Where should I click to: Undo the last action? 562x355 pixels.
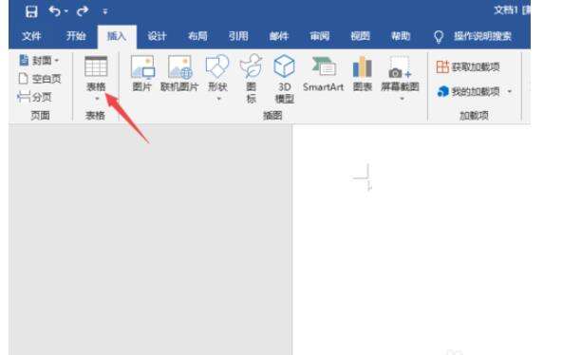pos(55,11)
